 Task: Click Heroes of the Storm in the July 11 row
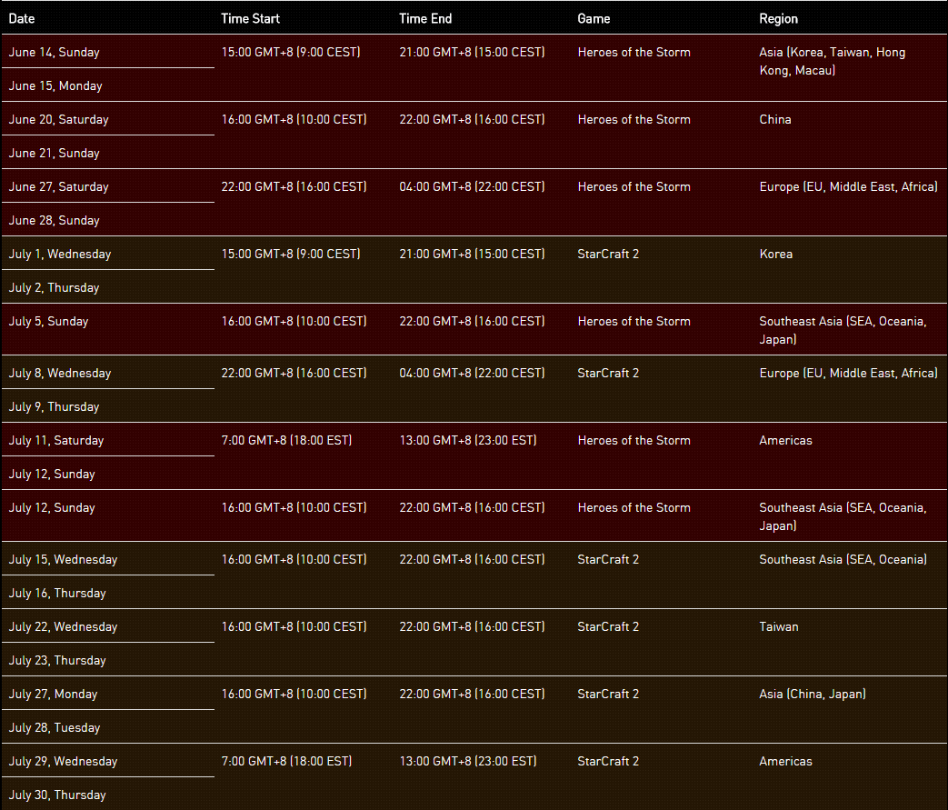pyautogui.click(x=634, y=440)
